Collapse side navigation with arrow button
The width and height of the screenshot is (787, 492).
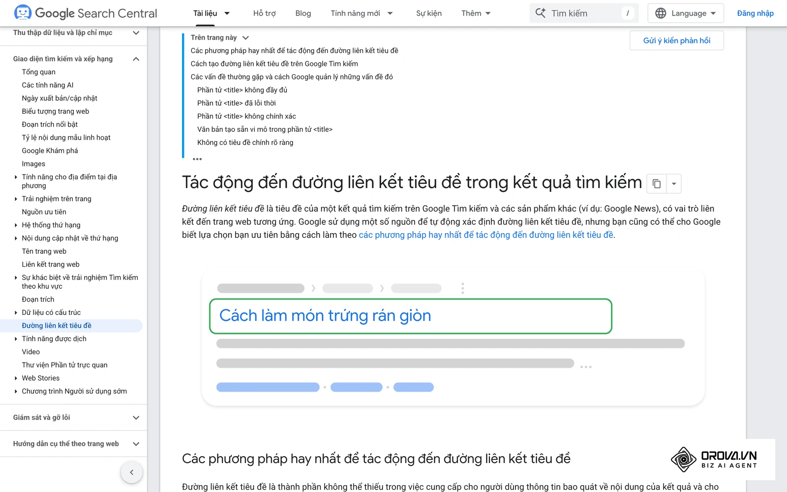coord(131,472)
